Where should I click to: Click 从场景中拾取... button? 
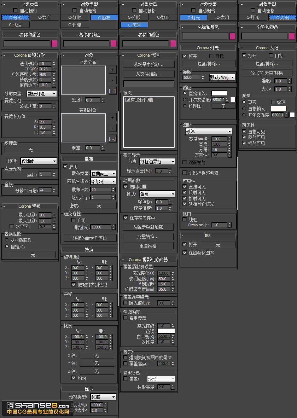tap(149, 64)
